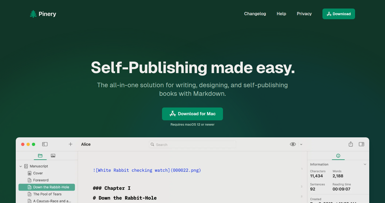Click the ### Chapter I heading line
Viewport: 385px width, 203px height.
pos(112,188)
